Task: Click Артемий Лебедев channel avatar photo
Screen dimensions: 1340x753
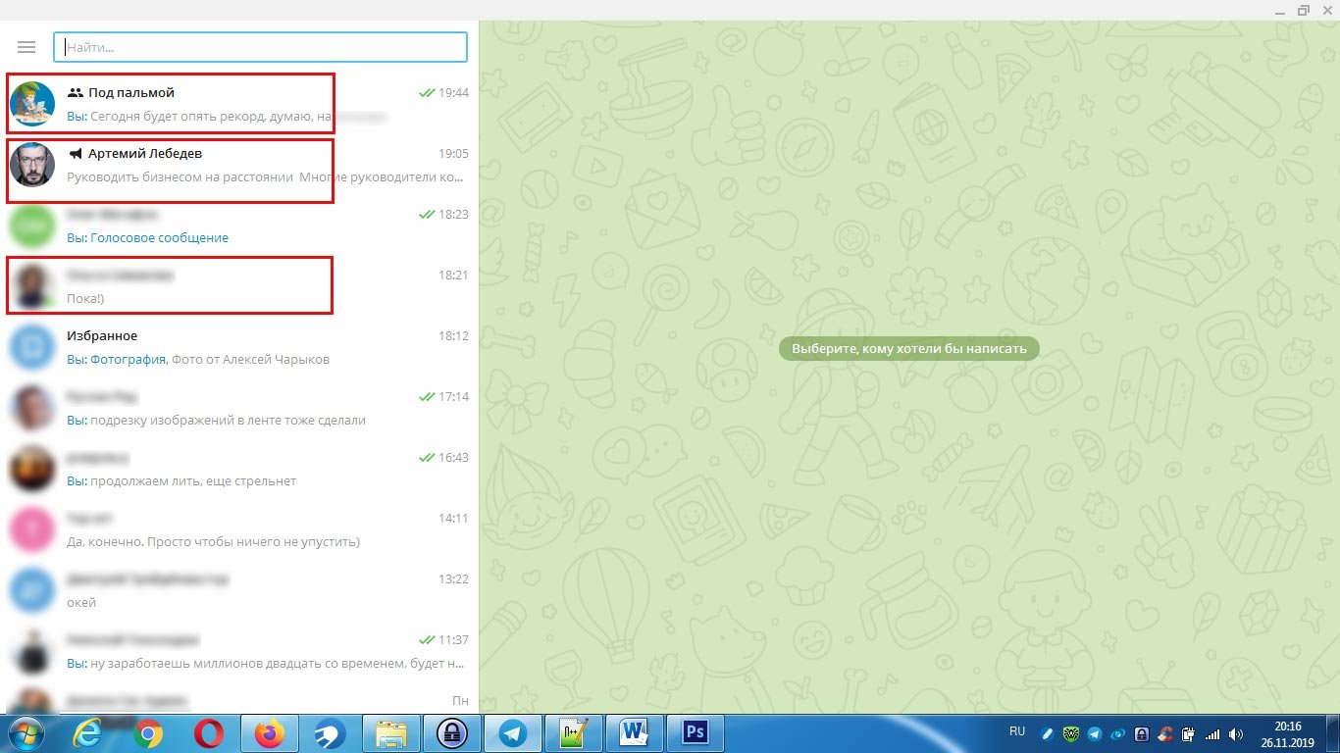Action: [32, 165]
